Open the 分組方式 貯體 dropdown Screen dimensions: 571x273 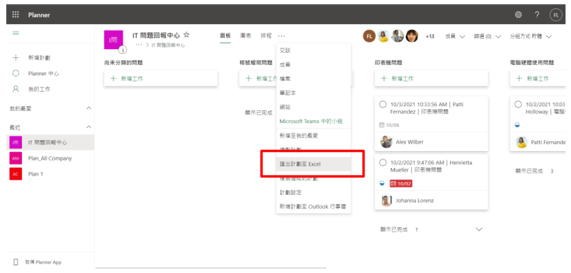(x=532, y=36)
